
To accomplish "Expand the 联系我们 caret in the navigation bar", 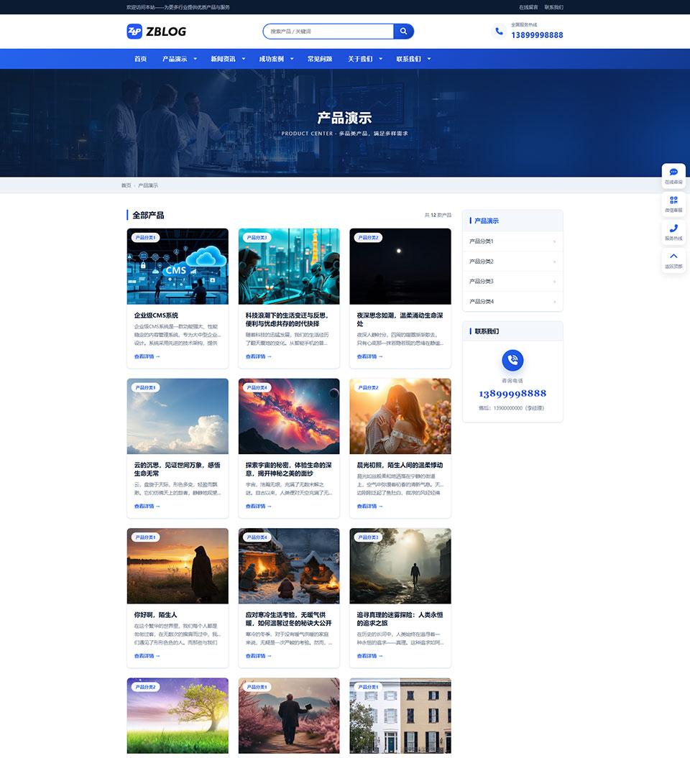I will coord(429,59).
